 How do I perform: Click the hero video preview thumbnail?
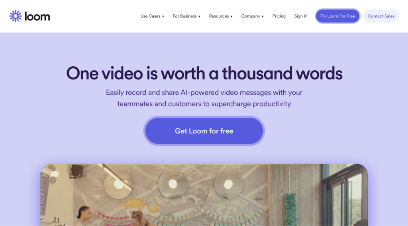(204, 195)
